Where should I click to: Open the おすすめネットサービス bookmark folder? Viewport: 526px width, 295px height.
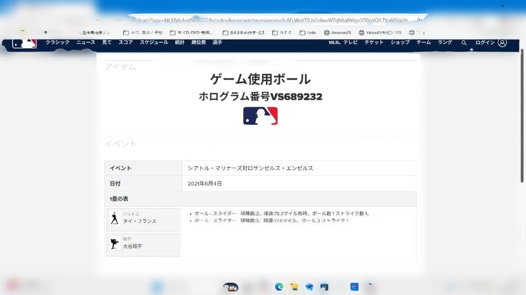pyautogui.click(x=244, y=33)
